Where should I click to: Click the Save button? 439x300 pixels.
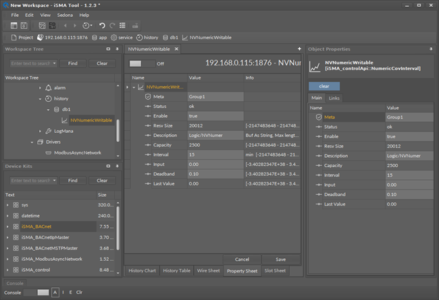click(280, 260)
